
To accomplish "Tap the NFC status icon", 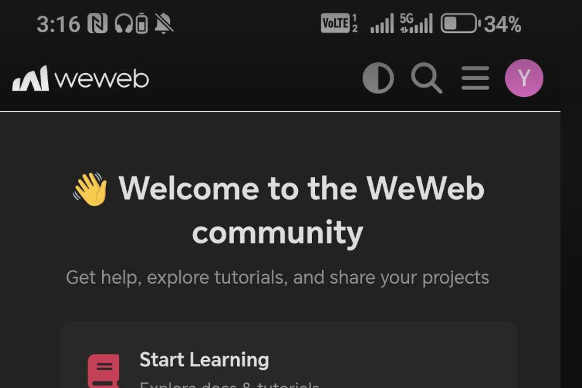I will [x=98, y=23].
